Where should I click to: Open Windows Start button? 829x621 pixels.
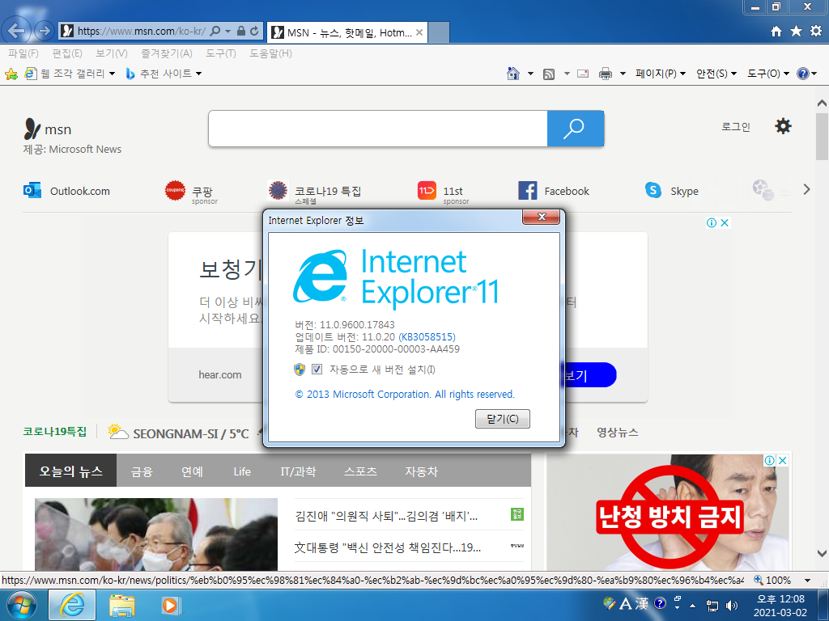(x=21, y=605)
